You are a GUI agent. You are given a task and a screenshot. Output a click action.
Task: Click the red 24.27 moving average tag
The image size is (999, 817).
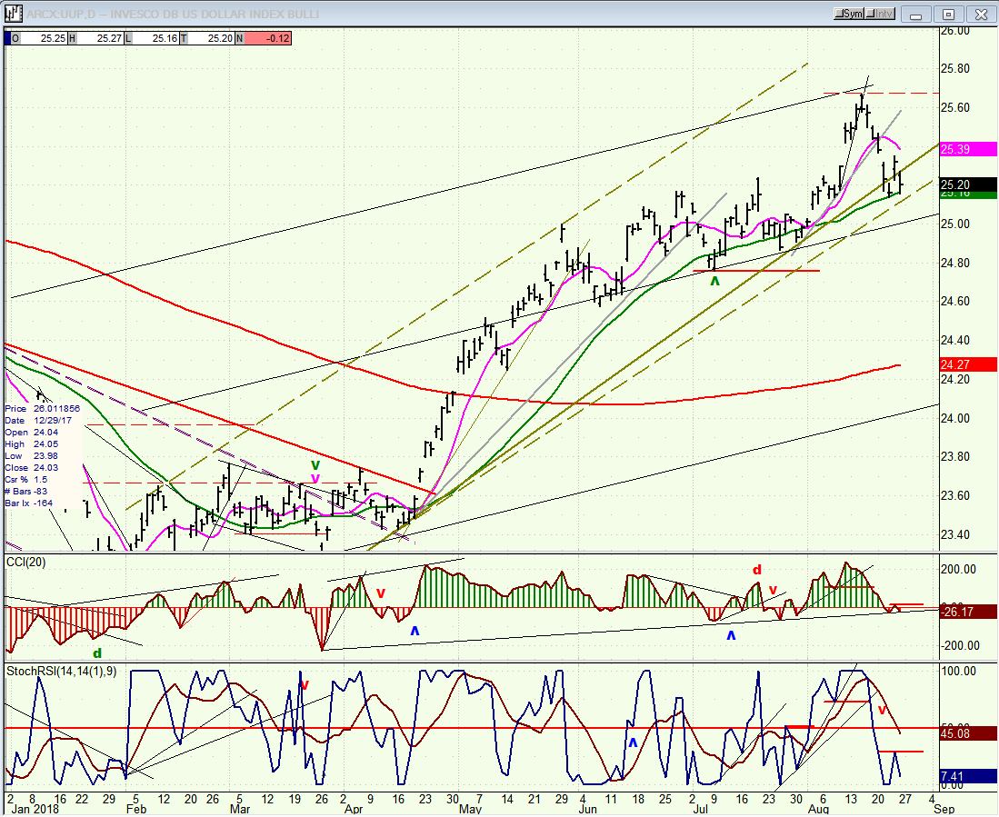(968, 365)
